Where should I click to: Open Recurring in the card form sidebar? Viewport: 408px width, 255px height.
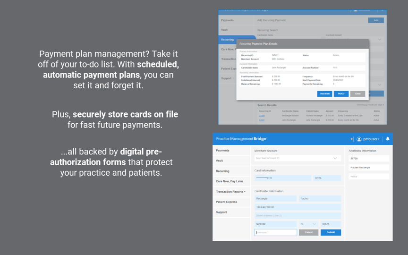(222, 171)
